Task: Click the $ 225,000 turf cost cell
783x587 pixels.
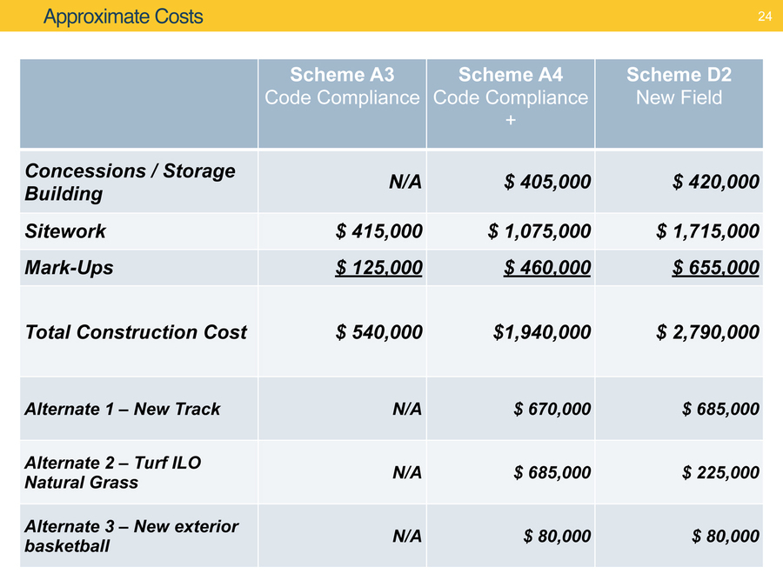Action: click(721, 472)
